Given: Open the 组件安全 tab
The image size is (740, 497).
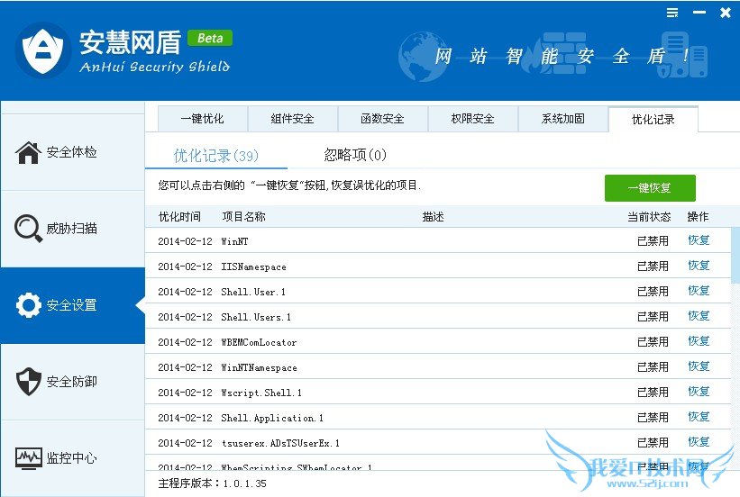Looking at the screenshot, I should 292,119.
